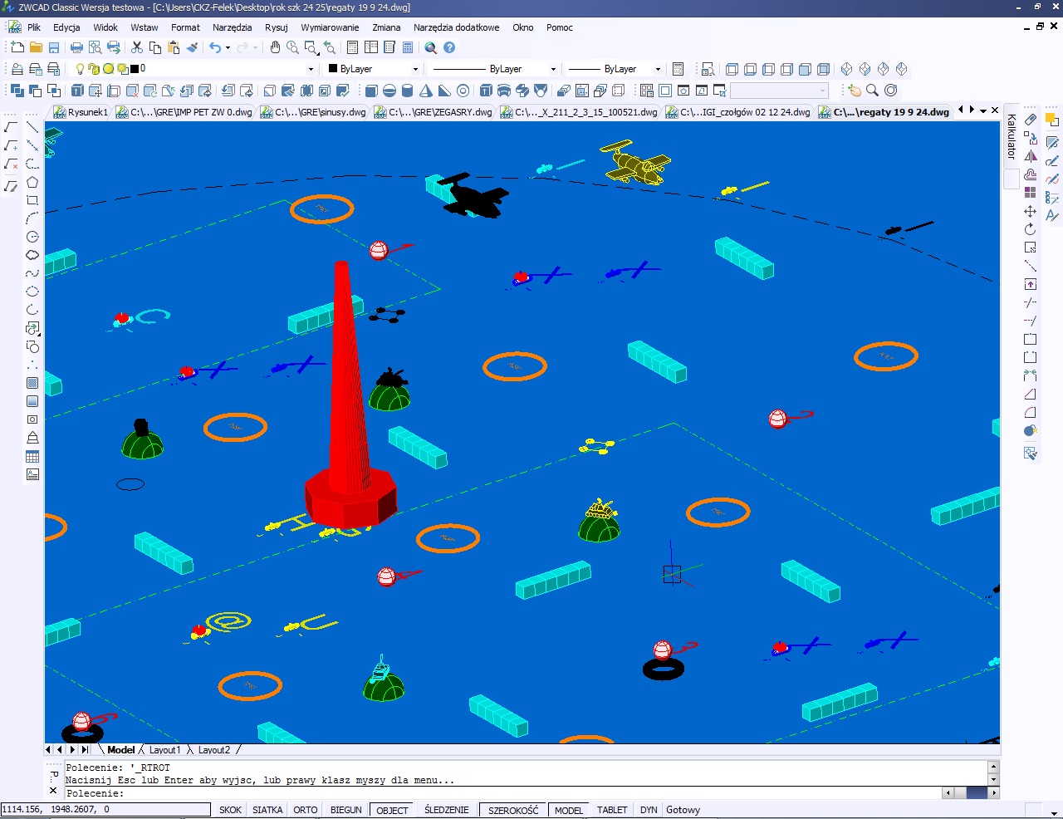The image size is (1063, 819).
Task: Expand the layer dropdown list
Action: coord(311,69)
